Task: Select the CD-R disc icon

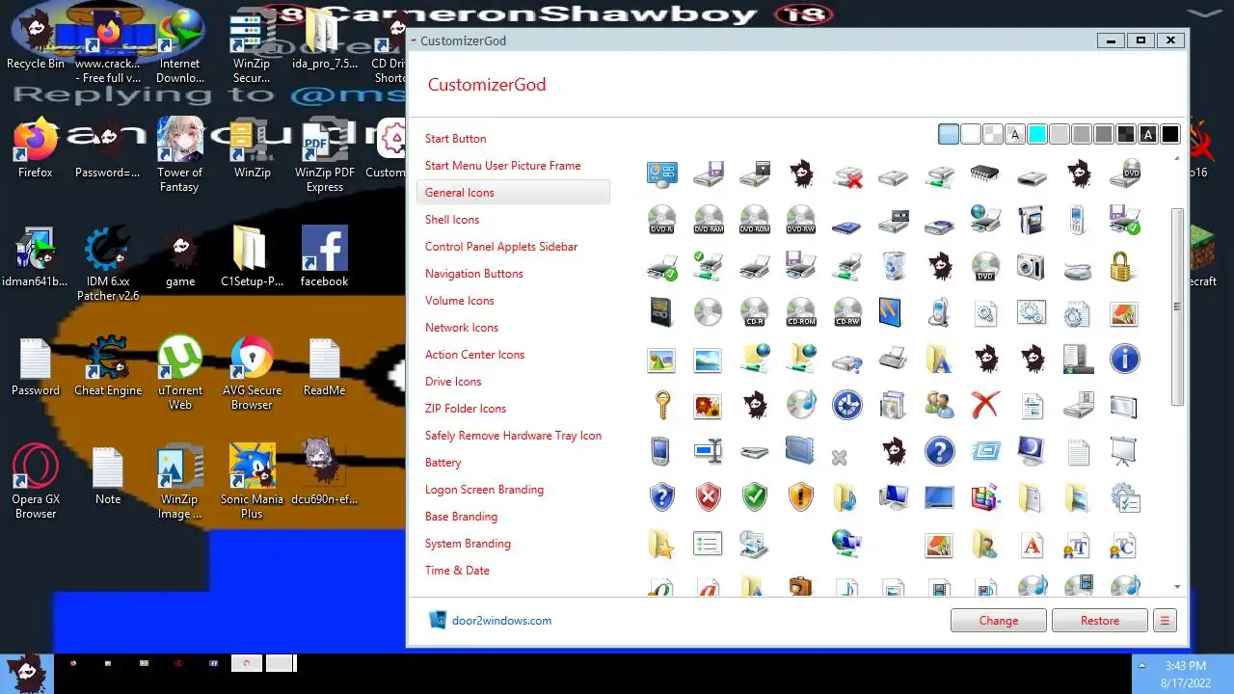Action: tap(755, 313)
